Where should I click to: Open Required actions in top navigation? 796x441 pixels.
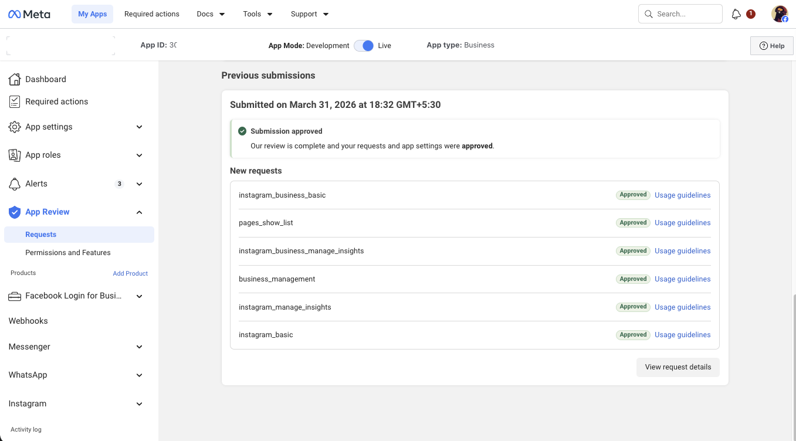click(x=152, y=14)
